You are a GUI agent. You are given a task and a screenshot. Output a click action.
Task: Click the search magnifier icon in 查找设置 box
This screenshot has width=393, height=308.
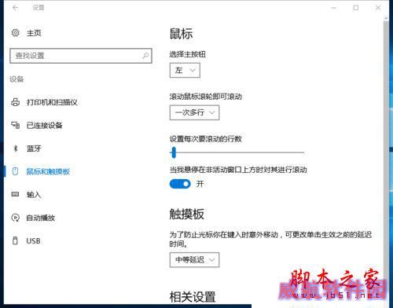coord(145,56)
